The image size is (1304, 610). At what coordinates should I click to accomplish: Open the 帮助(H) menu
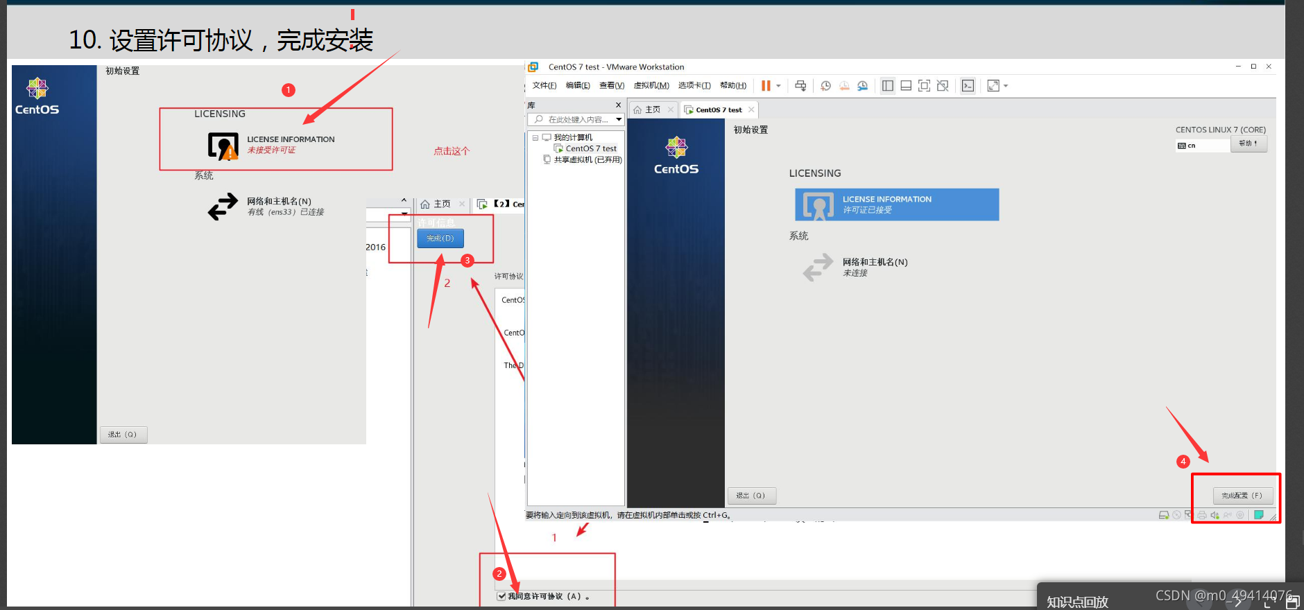pos(733,85)
